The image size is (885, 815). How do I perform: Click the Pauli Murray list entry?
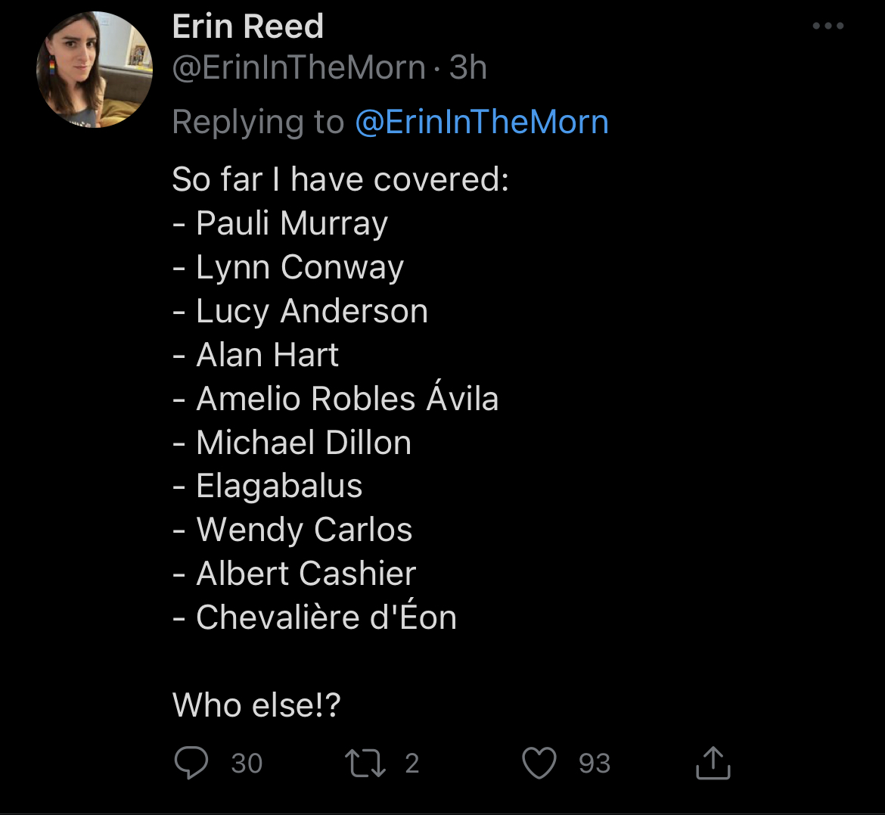[291, 223]
